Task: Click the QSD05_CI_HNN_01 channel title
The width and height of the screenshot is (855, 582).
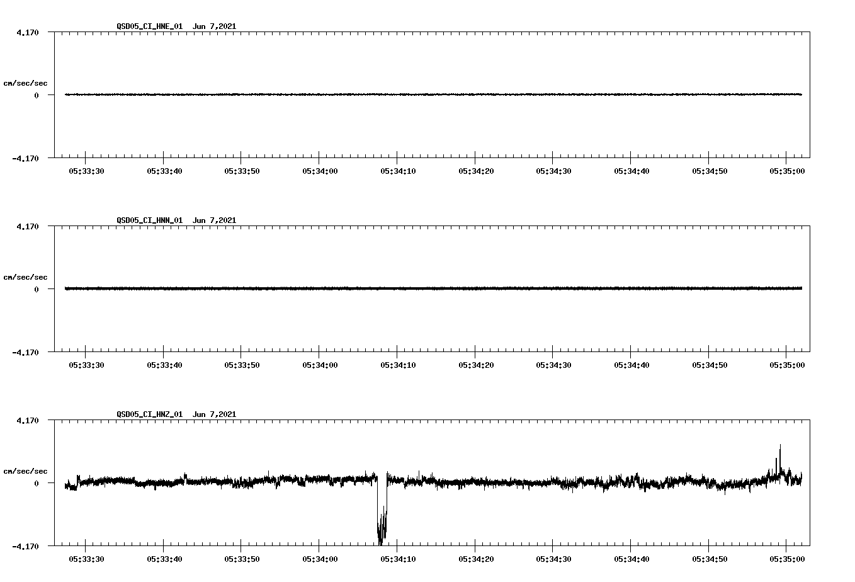Action: tap(149, 220)
